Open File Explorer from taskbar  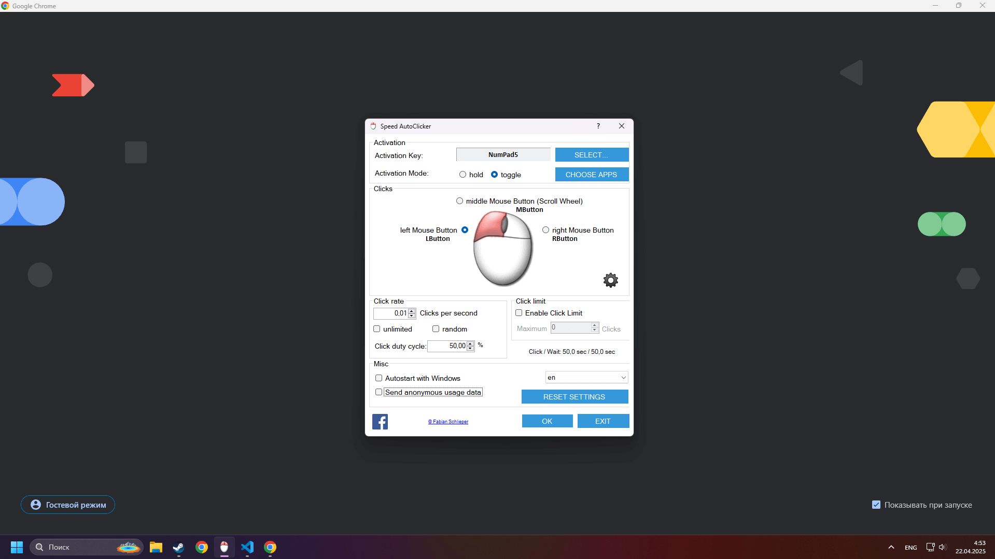pos(156,547)
